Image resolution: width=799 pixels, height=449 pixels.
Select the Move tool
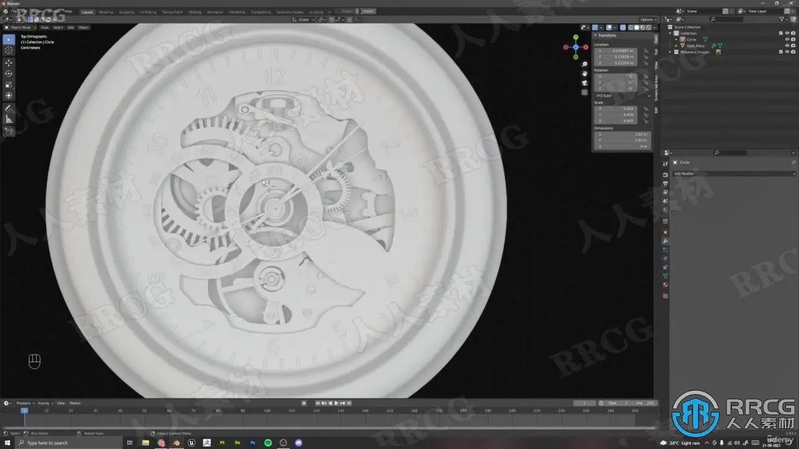pyautogui.click(x=9, y=63)
